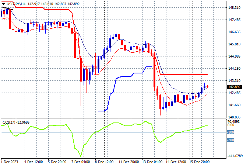Click the 1 Dec 2023 date label

pos(10,162)
